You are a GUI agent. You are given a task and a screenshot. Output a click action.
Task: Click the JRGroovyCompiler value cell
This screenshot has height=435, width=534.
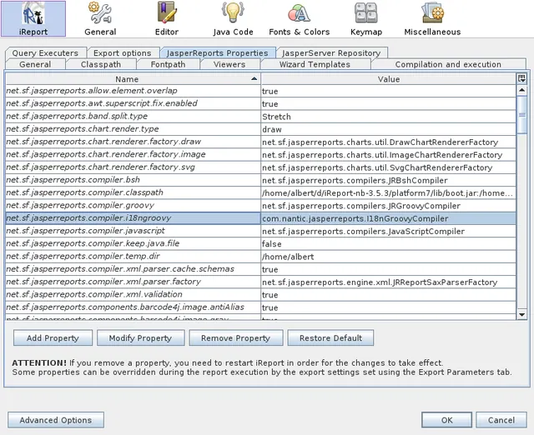(x=389, y=206)
